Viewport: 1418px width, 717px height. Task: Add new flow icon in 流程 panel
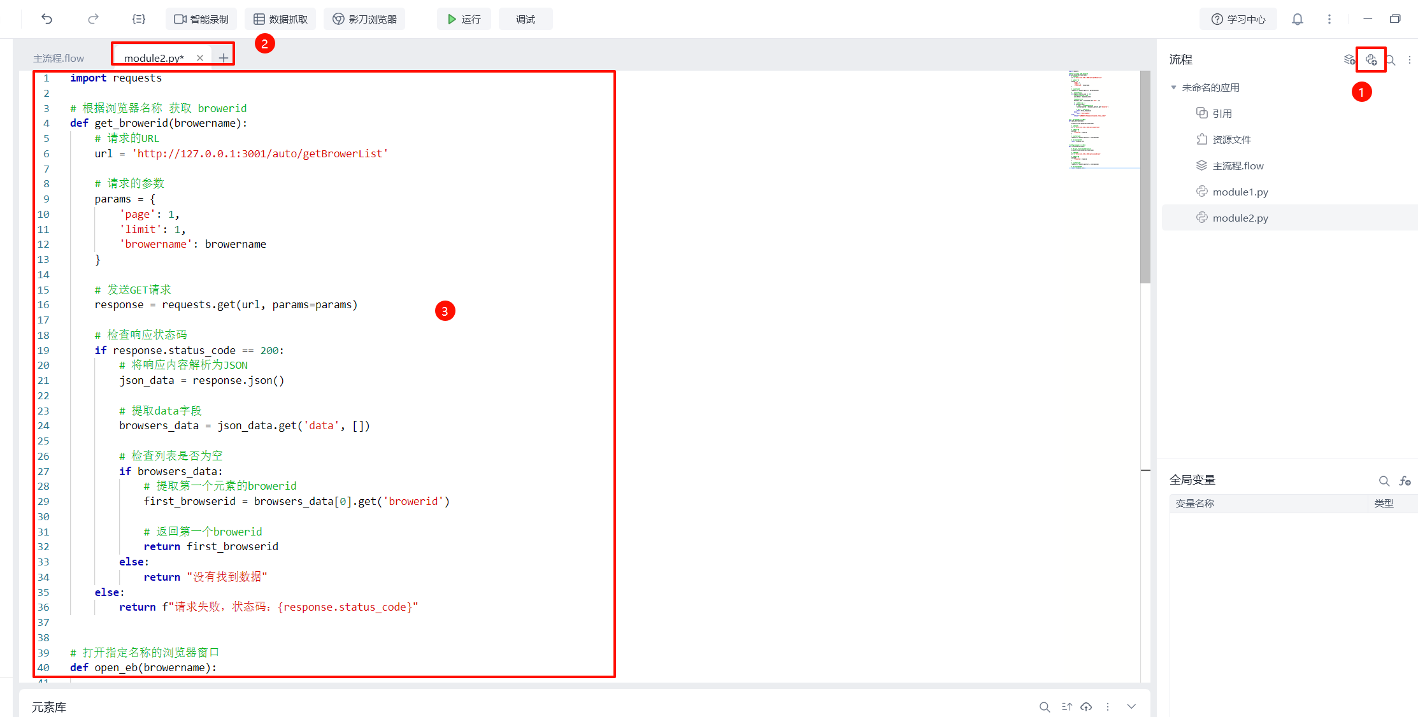1349,60
